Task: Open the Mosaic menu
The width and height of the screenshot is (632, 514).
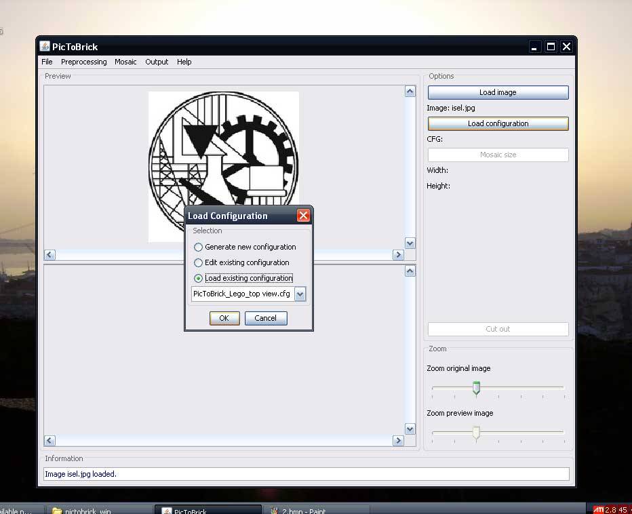Action: [x=125, y=62]
